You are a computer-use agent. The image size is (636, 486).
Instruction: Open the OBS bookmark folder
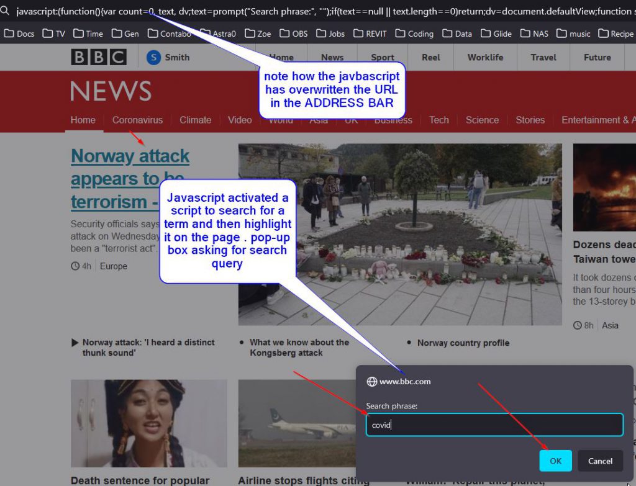pyautogui.click(x=294, y=34)
